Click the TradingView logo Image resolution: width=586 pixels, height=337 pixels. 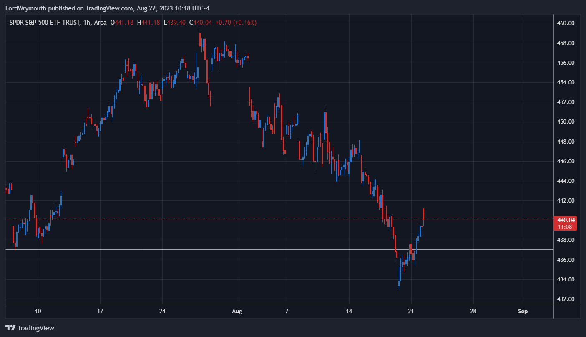click(30, 328)
